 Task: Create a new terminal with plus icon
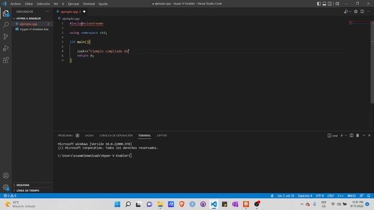tap(341, 135)
